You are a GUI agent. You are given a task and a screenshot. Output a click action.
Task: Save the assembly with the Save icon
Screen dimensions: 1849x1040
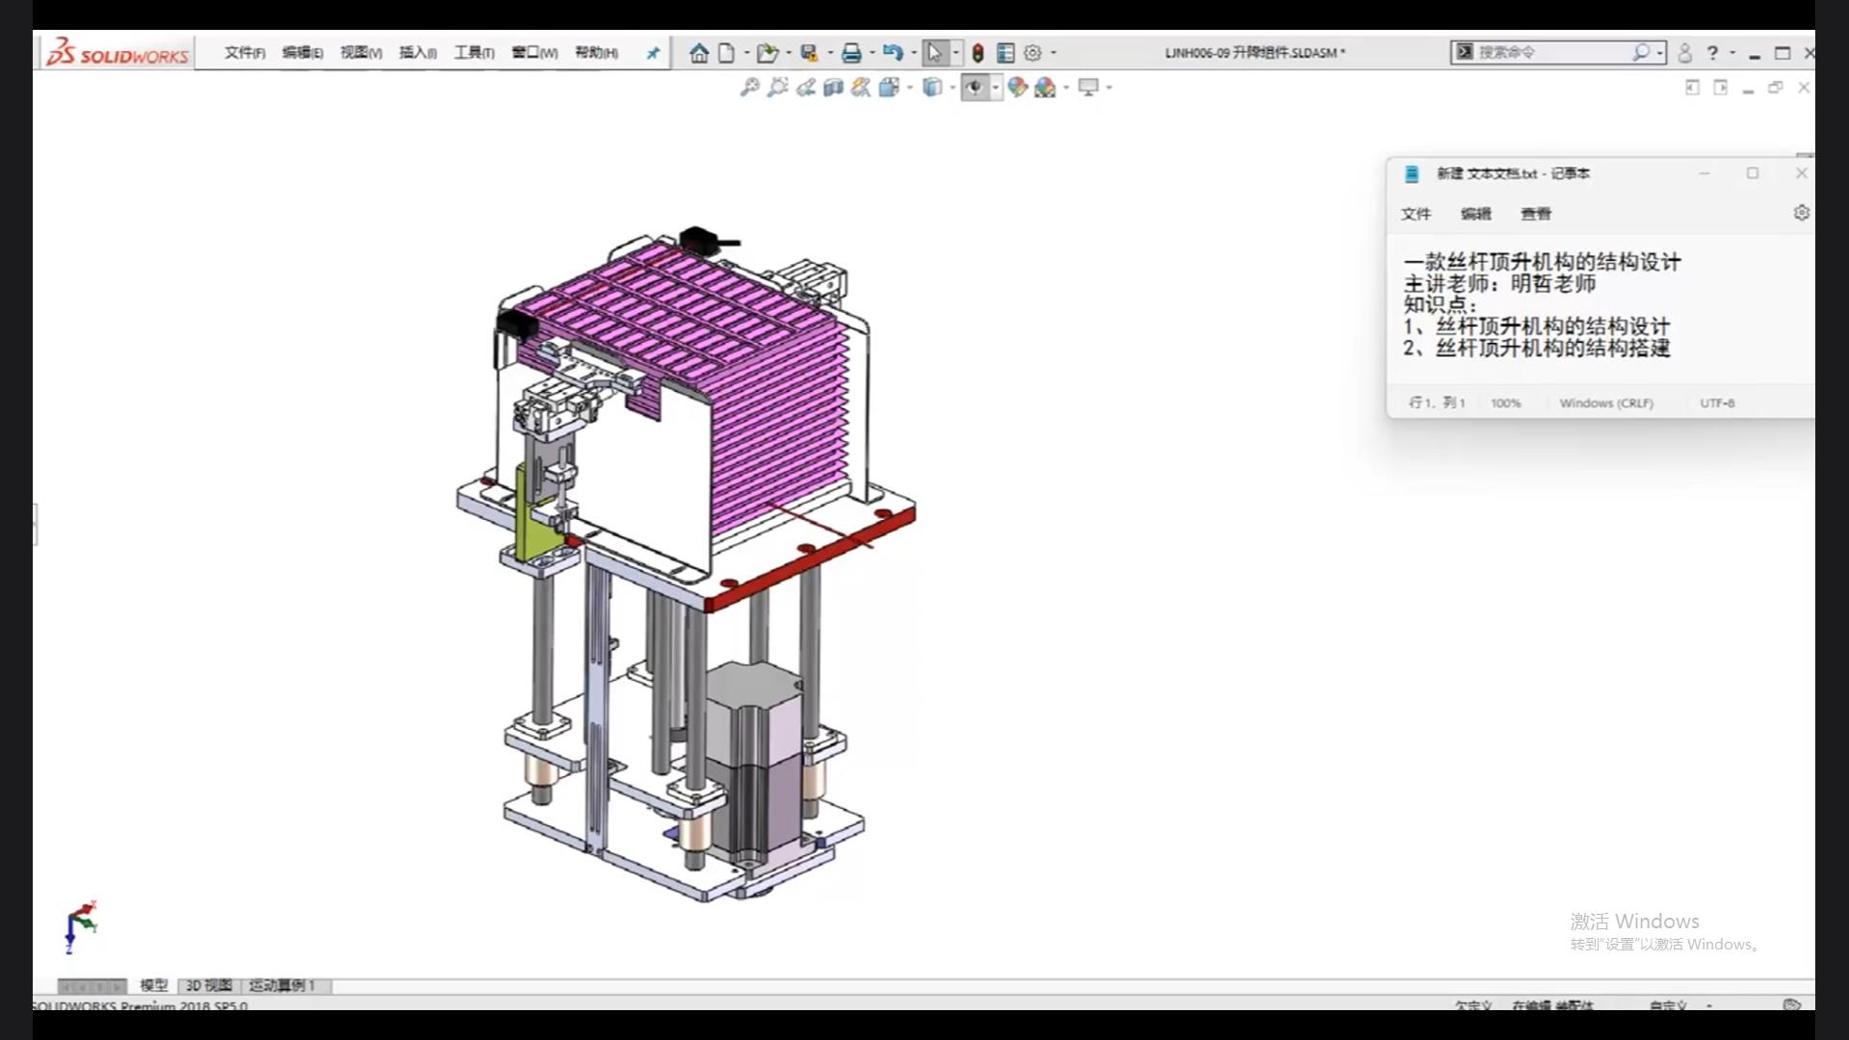[809, 53]
